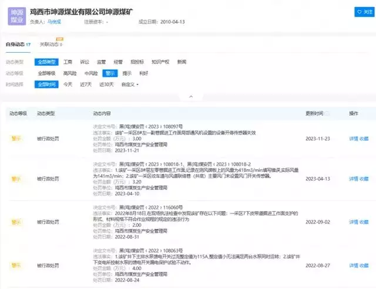This screenshot has width=376, height=289.
Task: Select 全部时间 time filter
Action: [x=46, y=84]
